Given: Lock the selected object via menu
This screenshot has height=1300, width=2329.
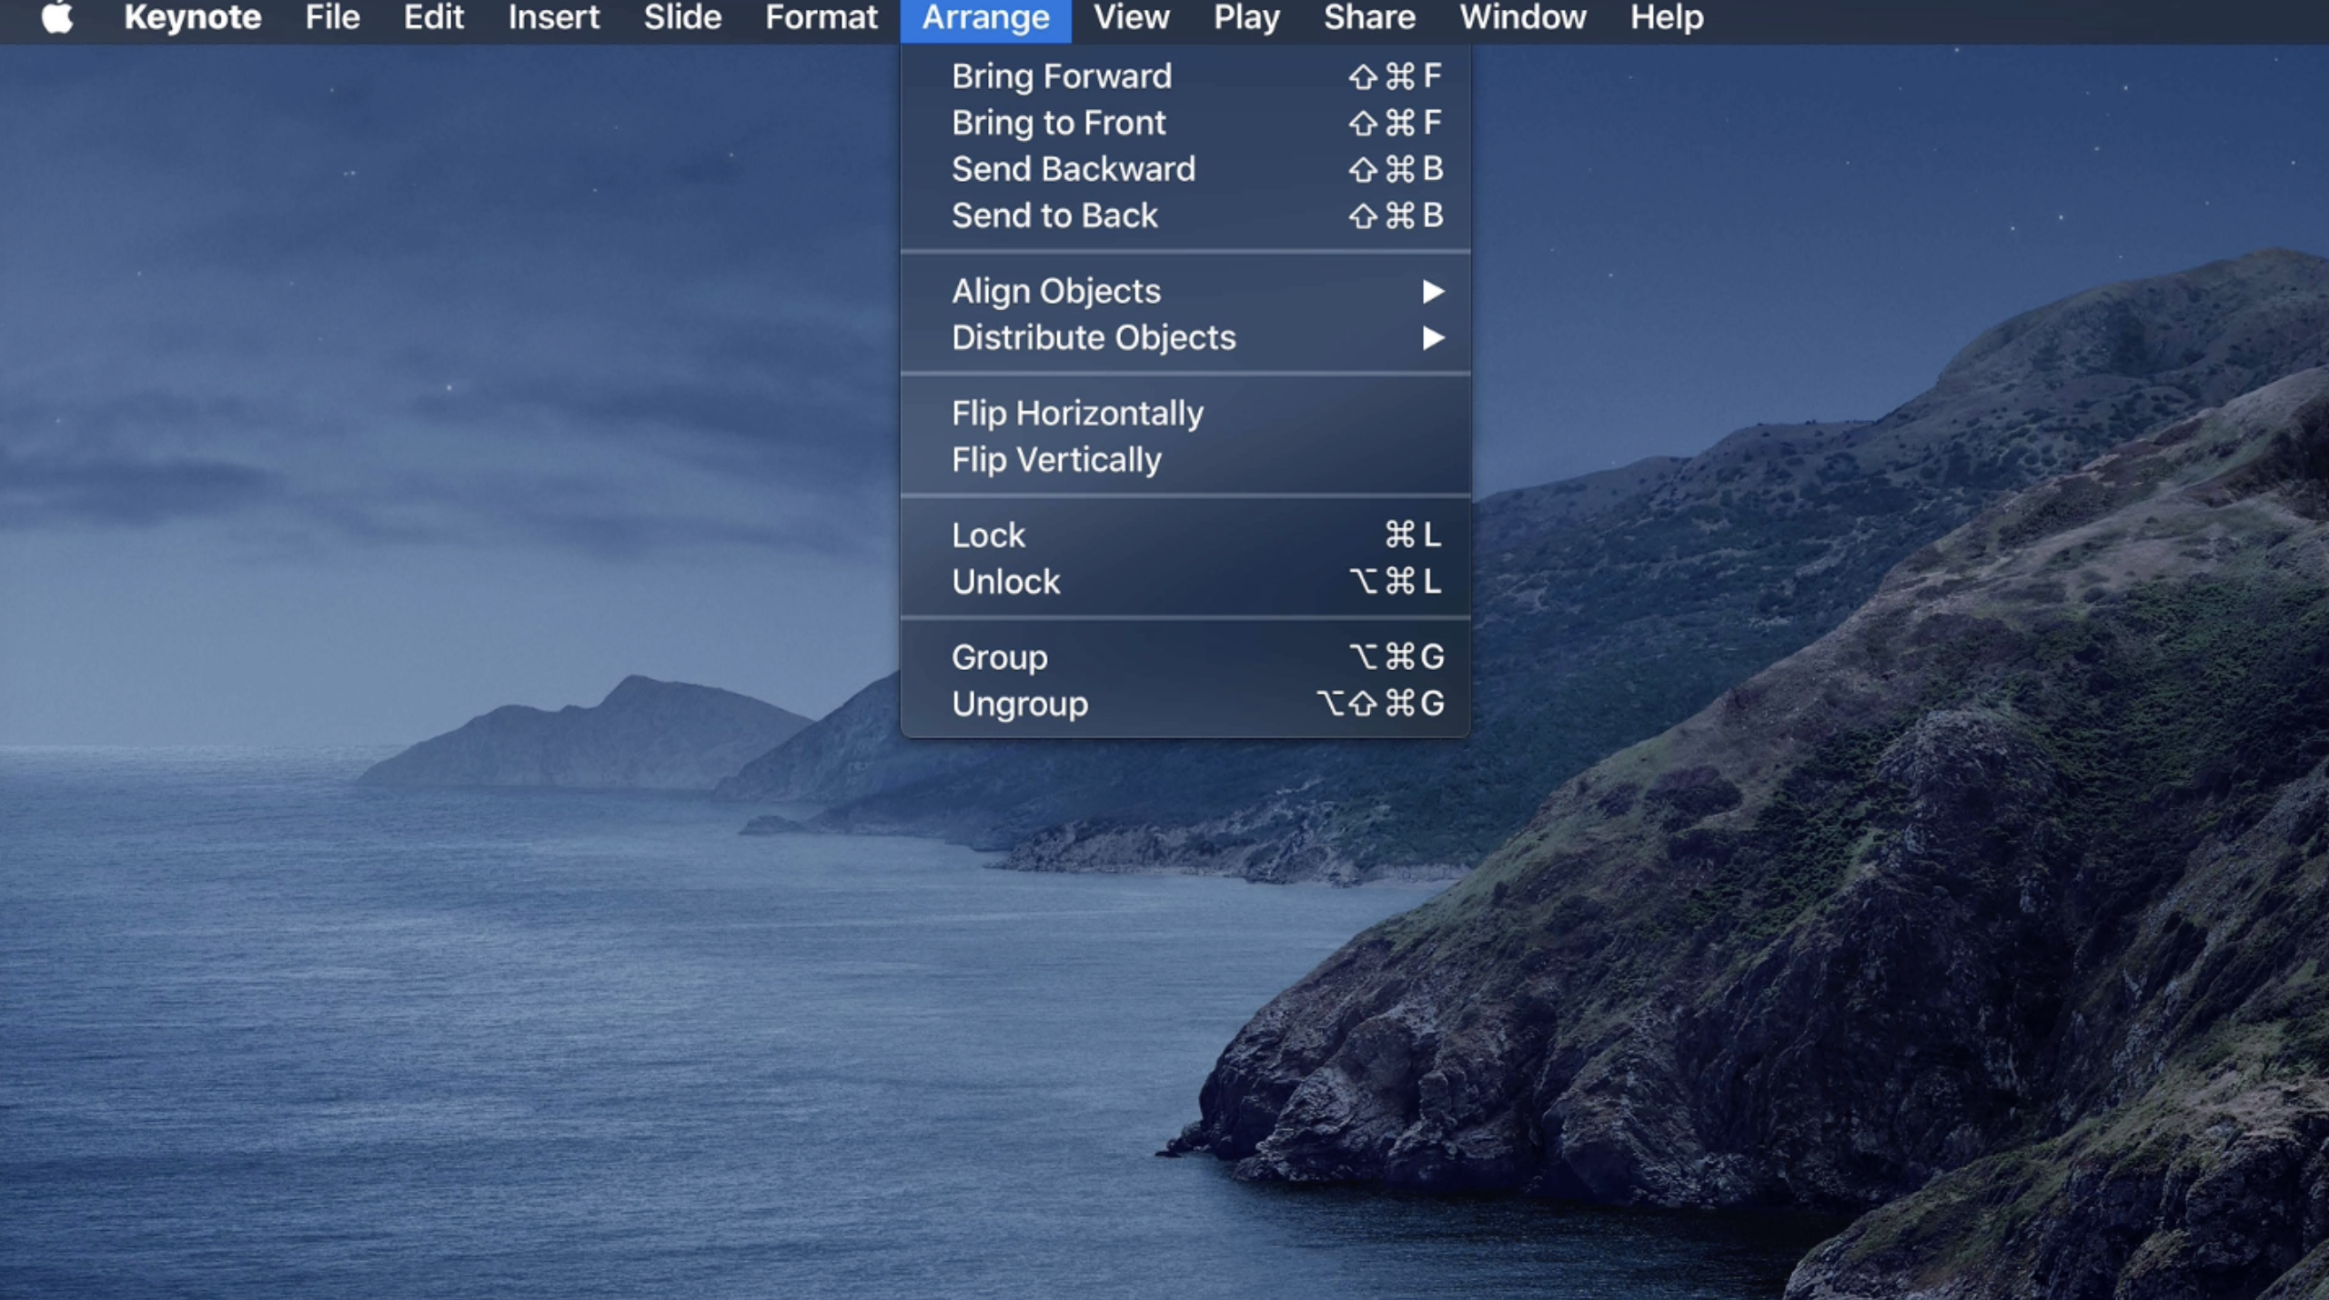Looking at the screenshot, I should [x=988, y=535].
